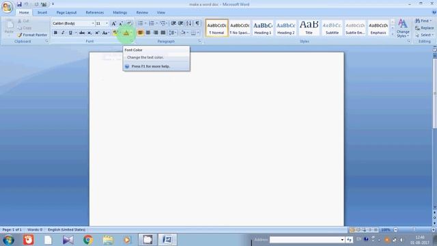Open the Calibri (Body) font name dropdown
This screenshot has width=437, height=246.
coord(93,23)
